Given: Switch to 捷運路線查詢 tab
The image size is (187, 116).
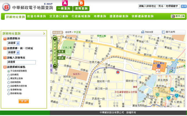Looking at the screenshot, I should coord(119,16).
